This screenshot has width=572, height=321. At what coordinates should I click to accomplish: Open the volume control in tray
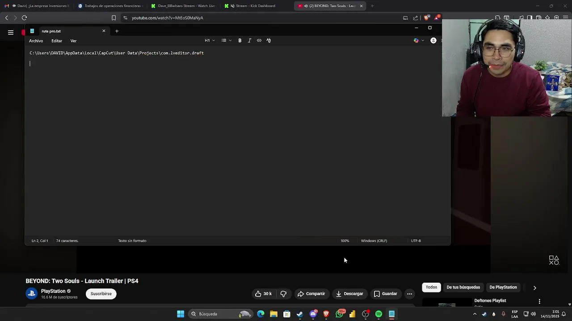coord(533,314)
